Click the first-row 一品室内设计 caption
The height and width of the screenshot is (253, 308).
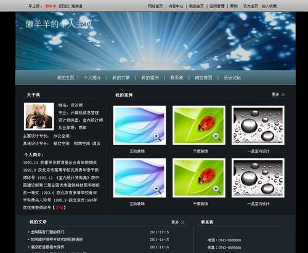258,151
